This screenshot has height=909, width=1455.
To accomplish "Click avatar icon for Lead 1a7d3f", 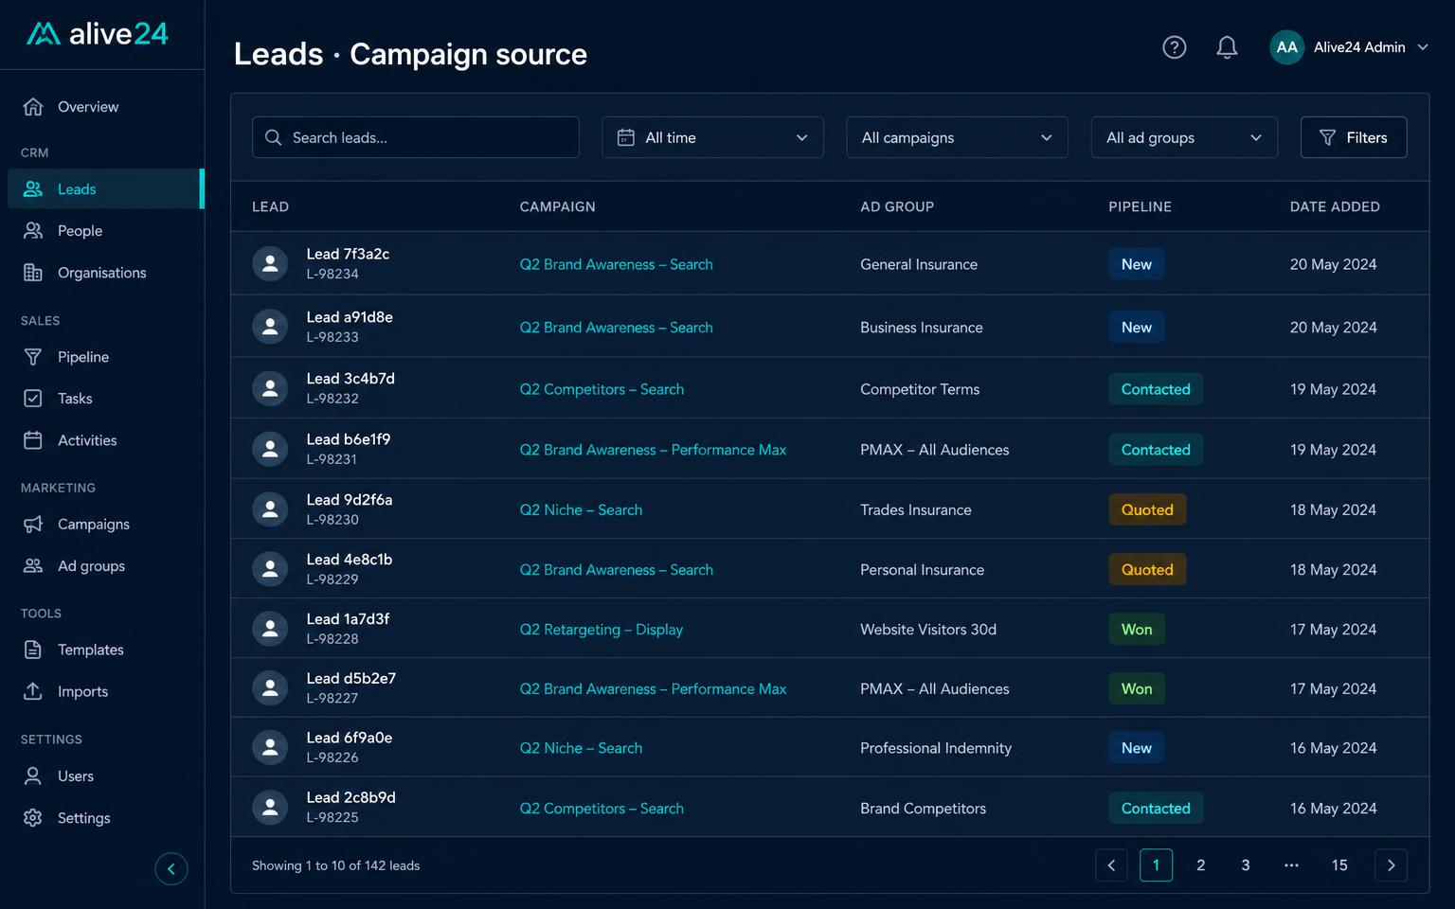I will (x=270, y=629).
